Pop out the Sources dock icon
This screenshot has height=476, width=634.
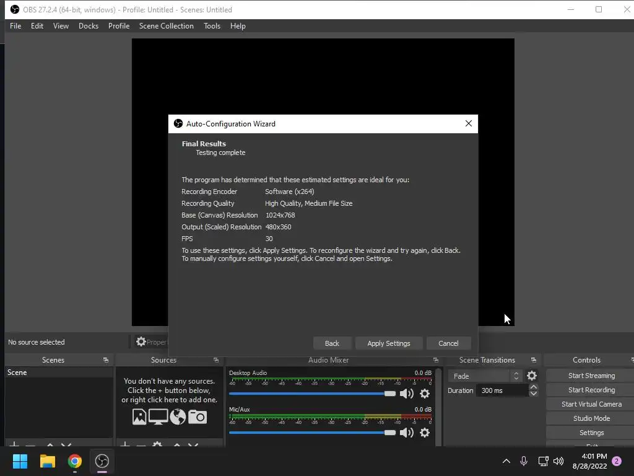[216, 360]
